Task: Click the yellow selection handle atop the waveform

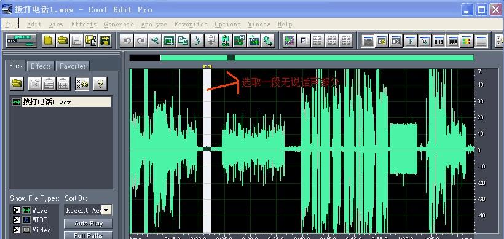Action: 207,66
